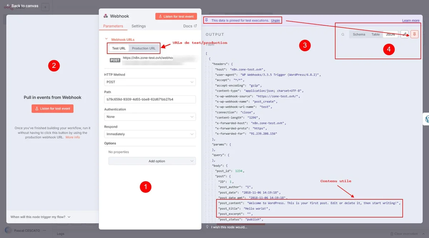Click the Webhook node icon in panel header
This screenshot has height=238, width=429.
105,16
